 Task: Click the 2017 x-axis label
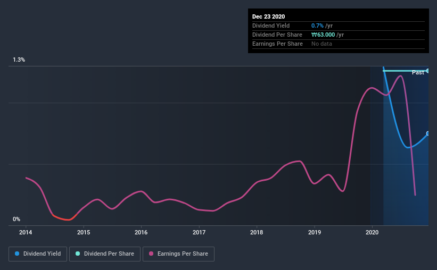pos(199,232)
